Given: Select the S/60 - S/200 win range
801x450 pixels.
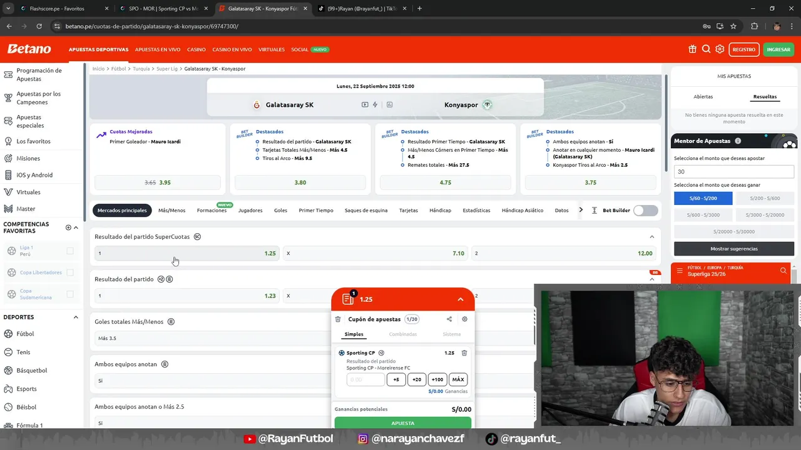Looking at the screenshot, I should [703, 198].
